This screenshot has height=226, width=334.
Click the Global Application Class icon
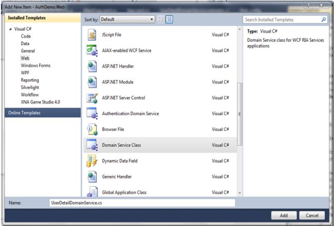[92, 192]
